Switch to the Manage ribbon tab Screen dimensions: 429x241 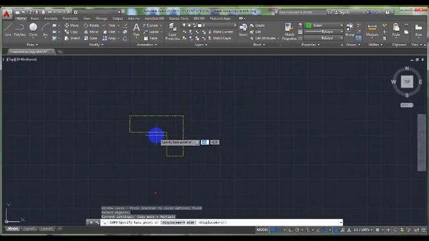pyautogui.click(x=101, y=19)
